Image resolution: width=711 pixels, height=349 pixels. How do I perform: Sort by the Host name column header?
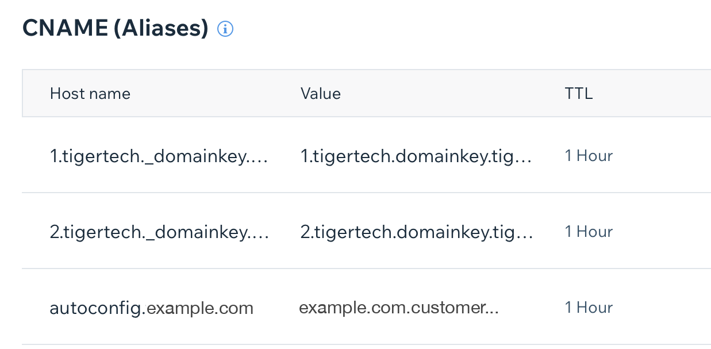90,94
